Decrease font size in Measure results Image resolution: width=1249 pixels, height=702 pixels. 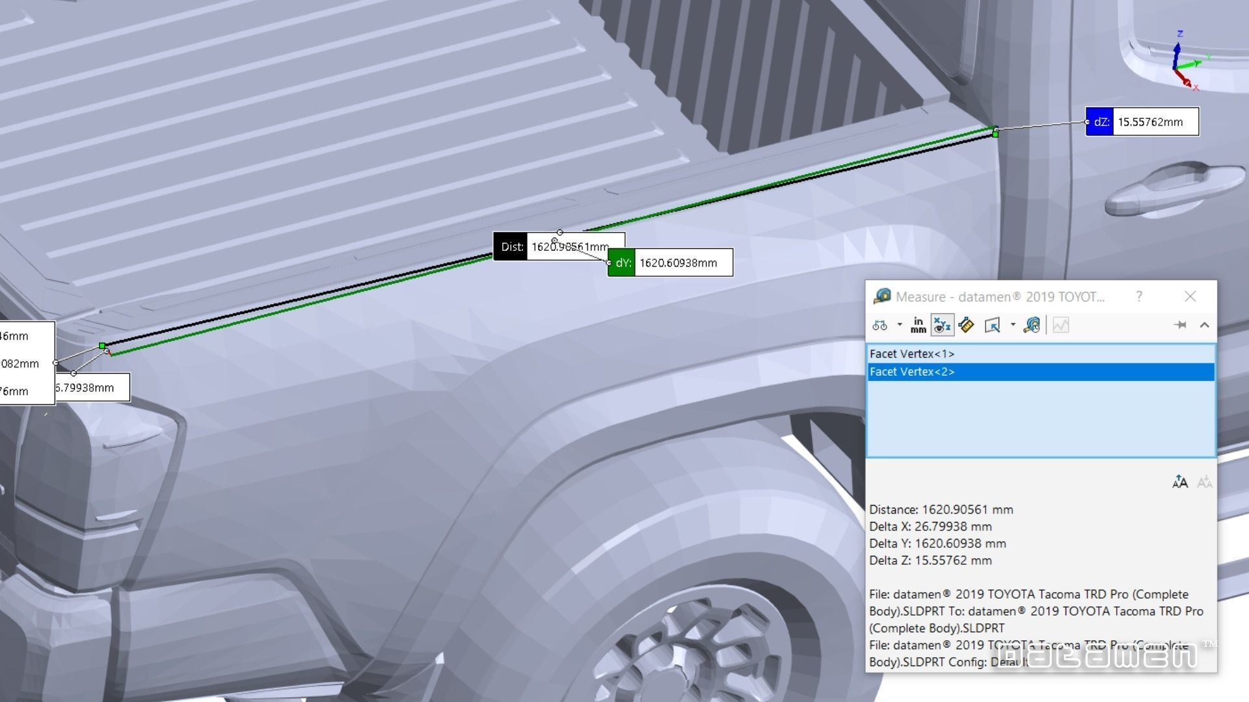(x=1205, y=482)
